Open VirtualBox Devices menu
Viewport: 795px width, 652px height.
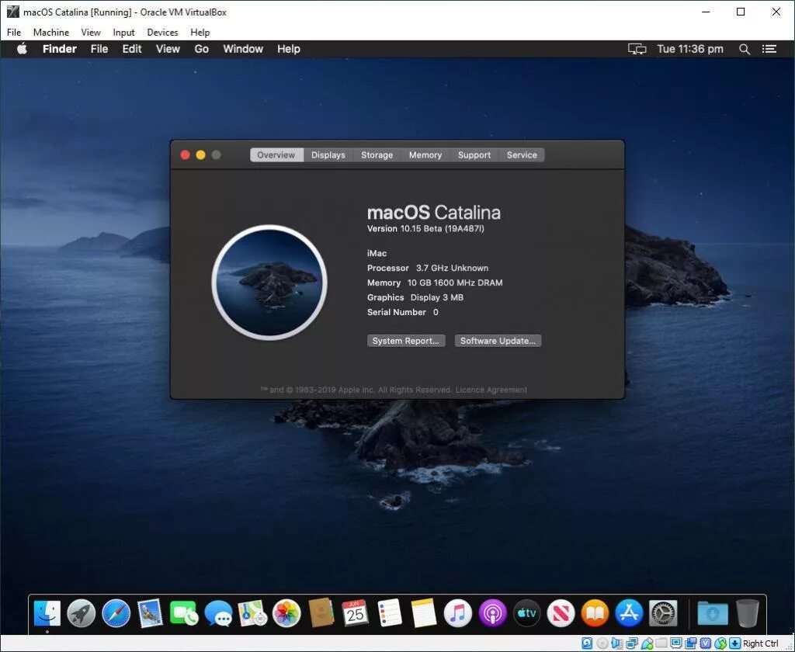162,33
